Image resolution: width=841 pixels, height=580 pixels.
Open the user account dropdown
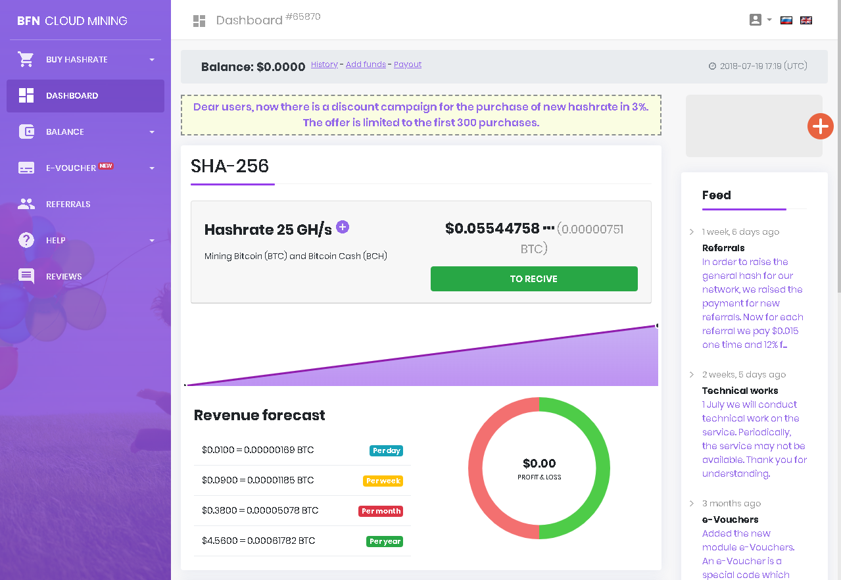[760, 20]
